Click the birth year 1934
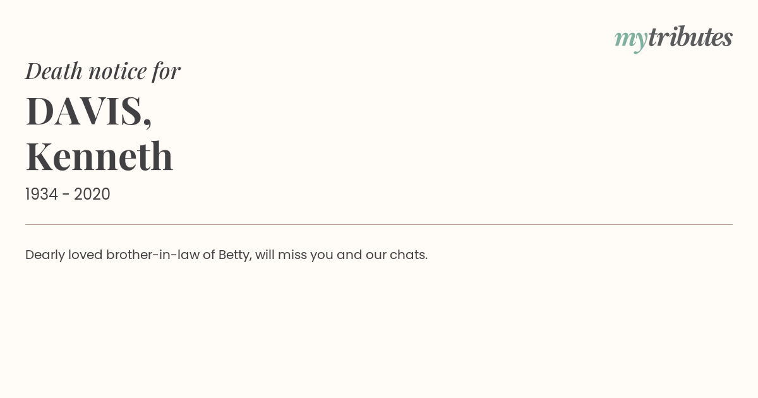 click(42, 195)
